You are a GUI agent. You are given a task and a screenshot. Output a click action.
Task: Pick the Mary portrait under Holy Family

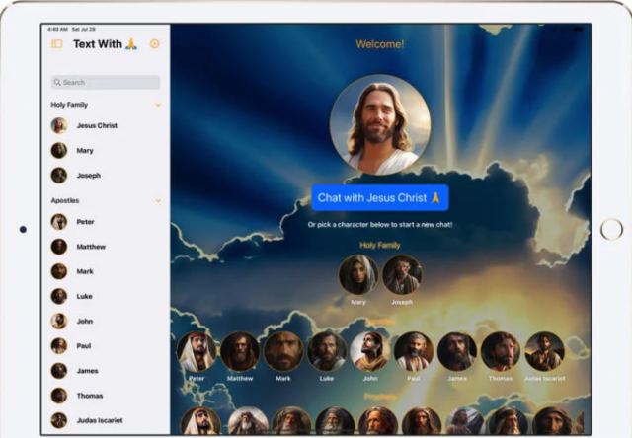(x=357, y=275)
